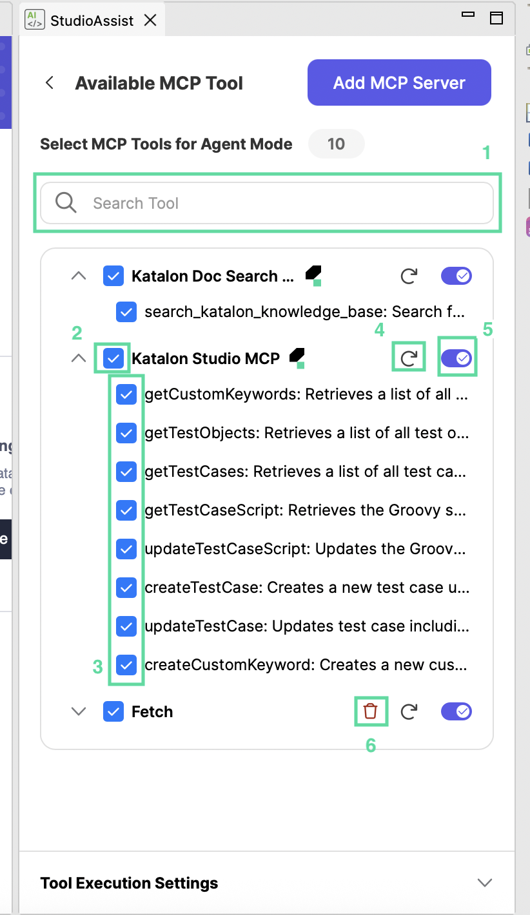Click the tool count badge showing 10
Viewport: 530px width, 915px height.
pyautogui.click(x=337, y=144)
